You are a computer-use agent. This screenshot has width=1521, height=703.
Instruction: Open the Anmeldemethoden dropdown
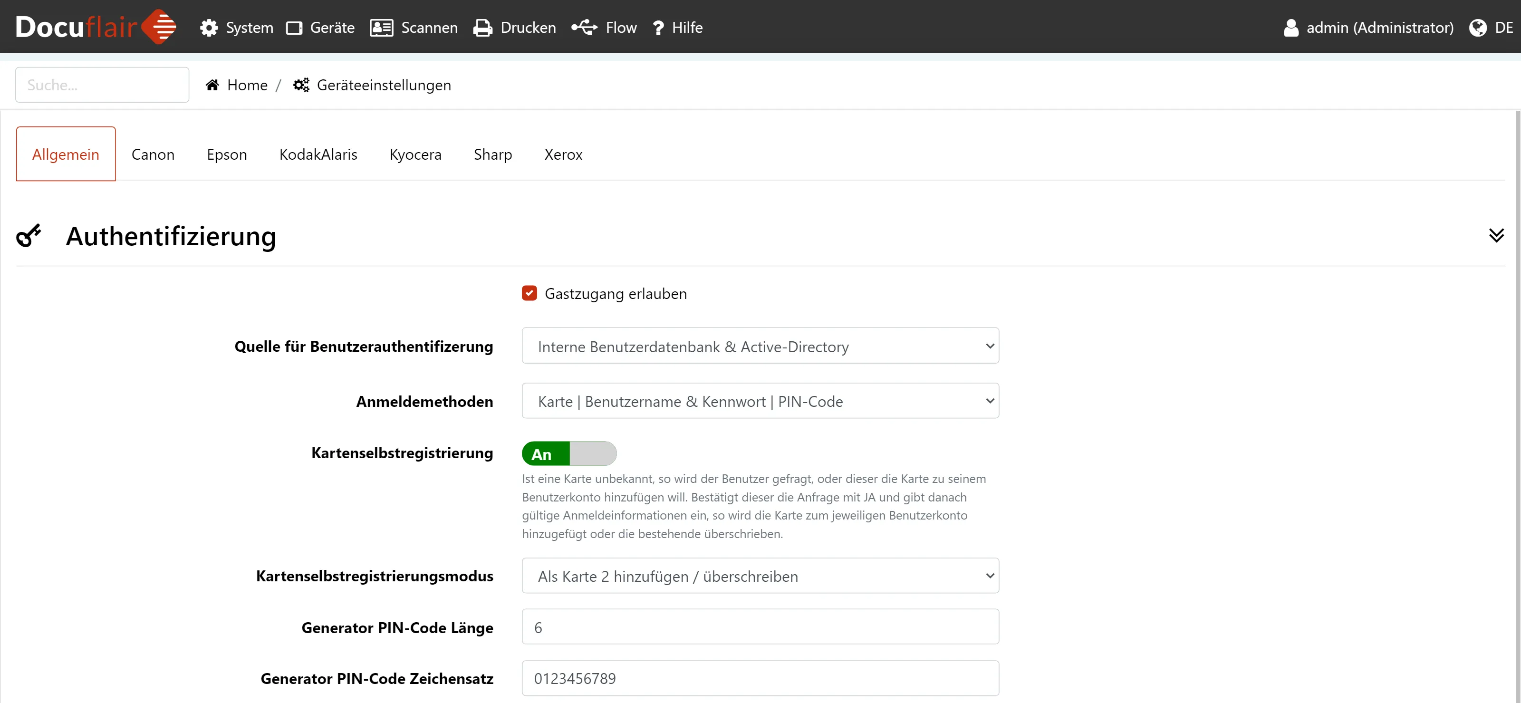[760, 401]
